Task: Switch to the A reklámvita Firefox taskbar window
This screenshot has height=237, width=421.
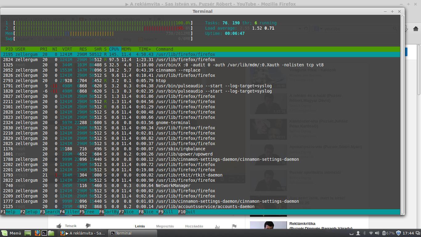Action: (83, 233)
